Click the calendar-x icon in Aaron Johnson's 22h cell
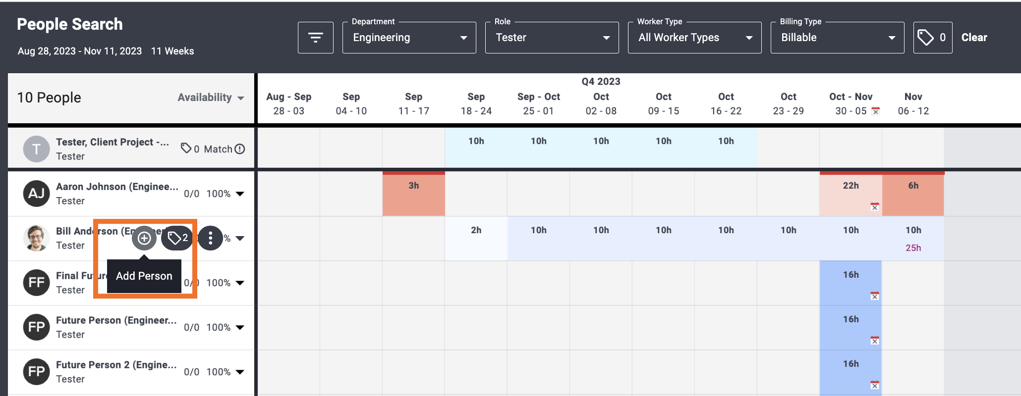 click(x=875, y=207)
